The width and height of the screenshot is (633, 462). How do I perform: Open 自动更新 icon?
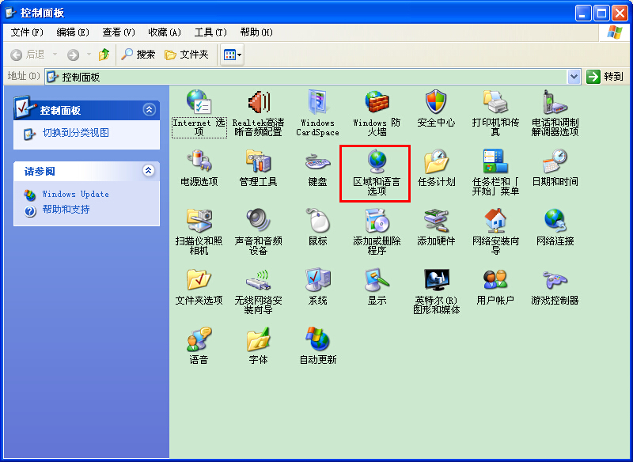pyautogui.click(x=318, y=339)
